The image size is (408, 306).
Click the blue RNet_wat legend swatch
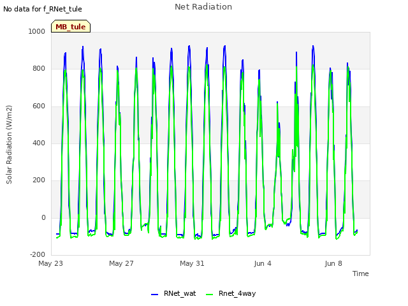154,295
